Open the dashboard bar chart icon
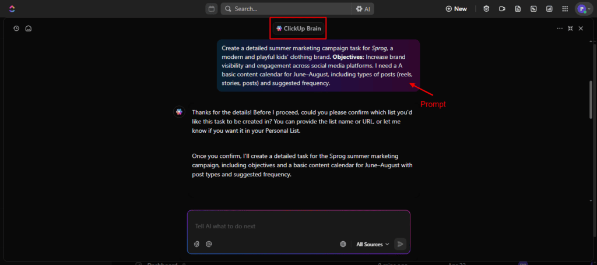This screenshot has width=597, height=265. pyautogui.click(x=549, y=9)
